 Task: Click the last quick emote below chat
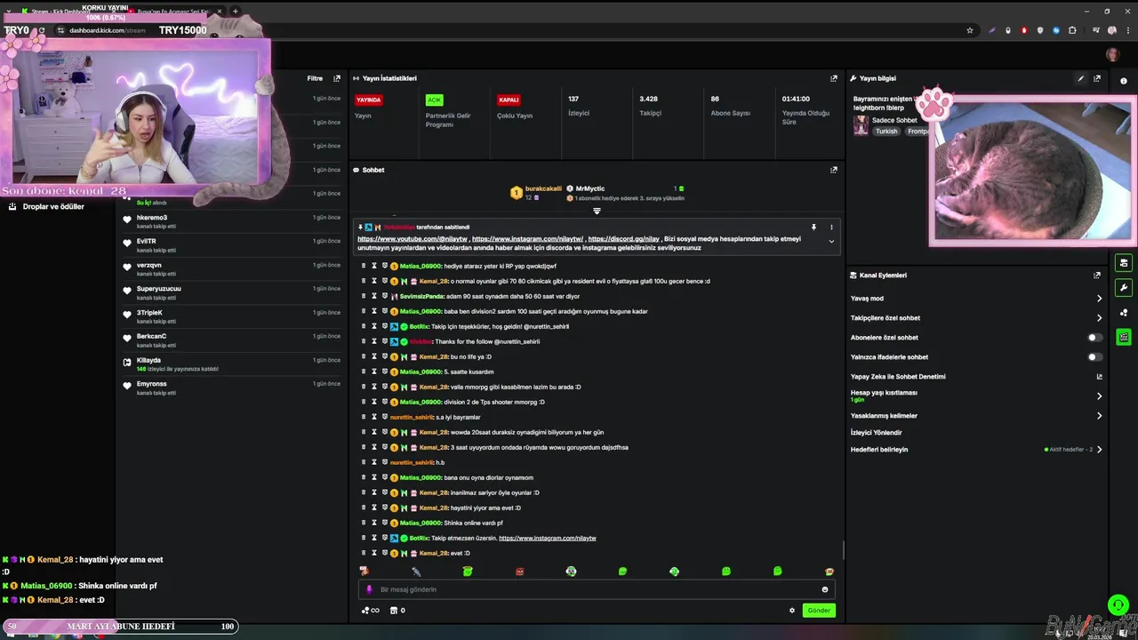(829, 571)
